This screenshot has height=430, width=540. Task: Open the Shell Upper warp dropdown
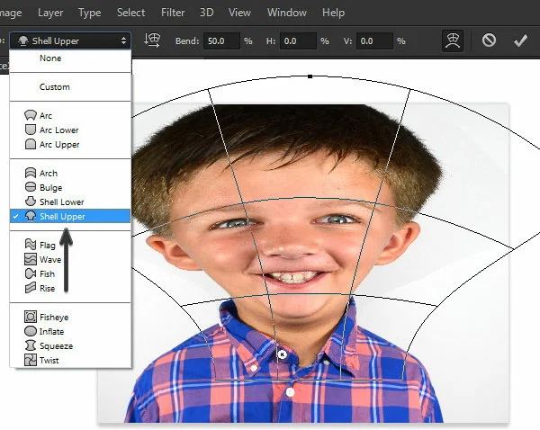(70, 41)
